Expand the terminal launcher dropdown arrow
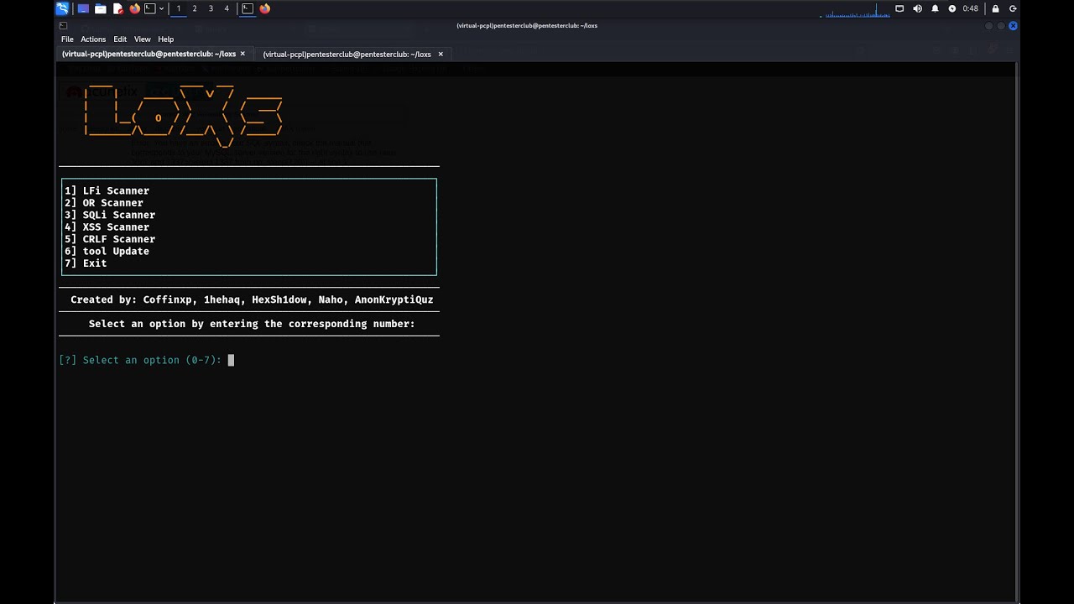The height and width of the screenshot is (604, 1074). [161, 8]
